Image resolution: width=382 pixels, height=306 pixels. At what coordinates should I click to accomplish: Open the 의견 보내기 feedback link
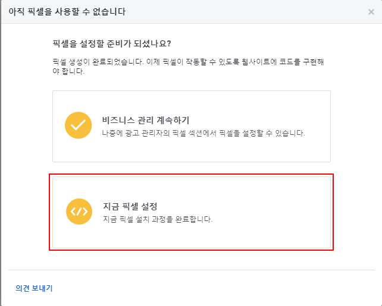point(34,288)
